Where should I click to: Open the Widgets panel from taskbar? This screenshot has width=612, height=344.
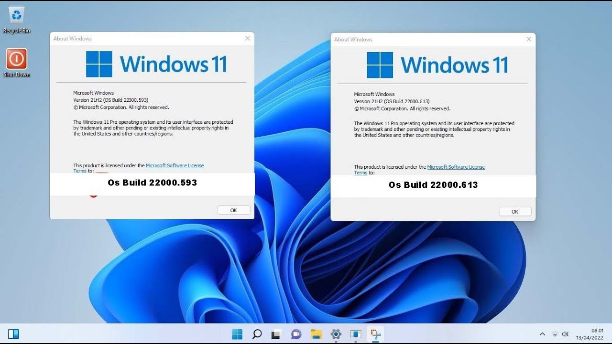point(13,334)
